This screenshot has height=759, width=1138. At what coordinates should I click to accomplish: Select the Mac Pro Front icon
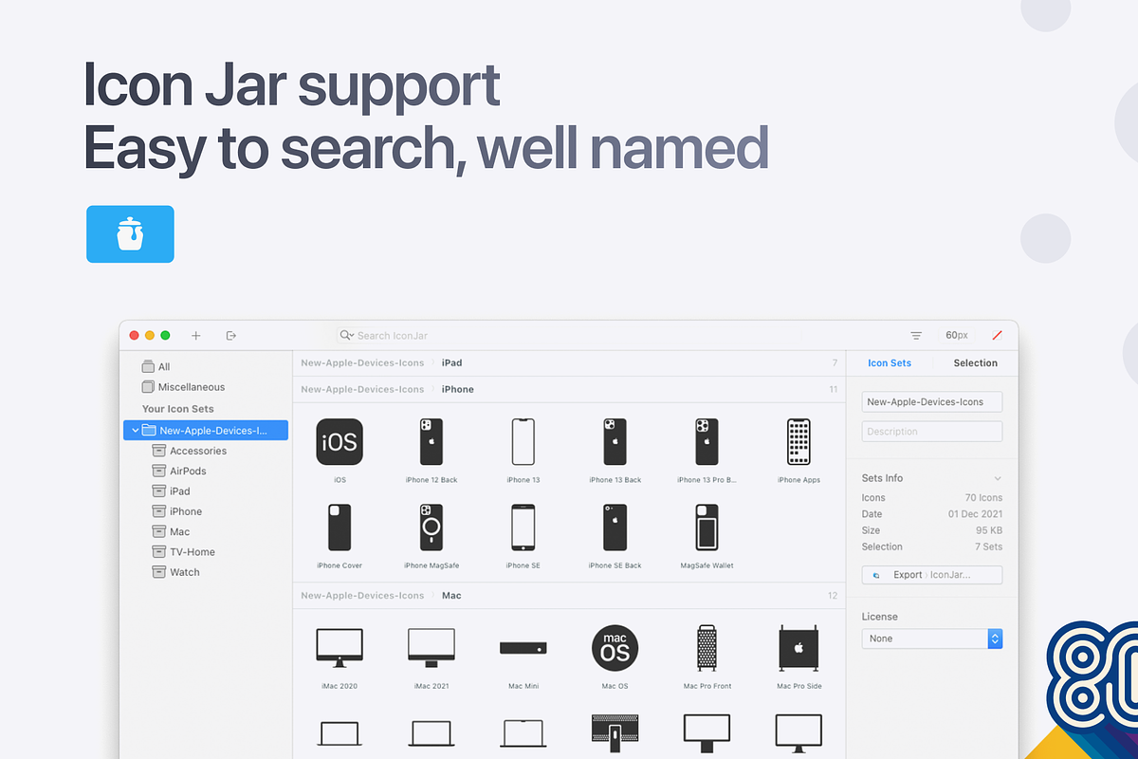coord(707,647)
